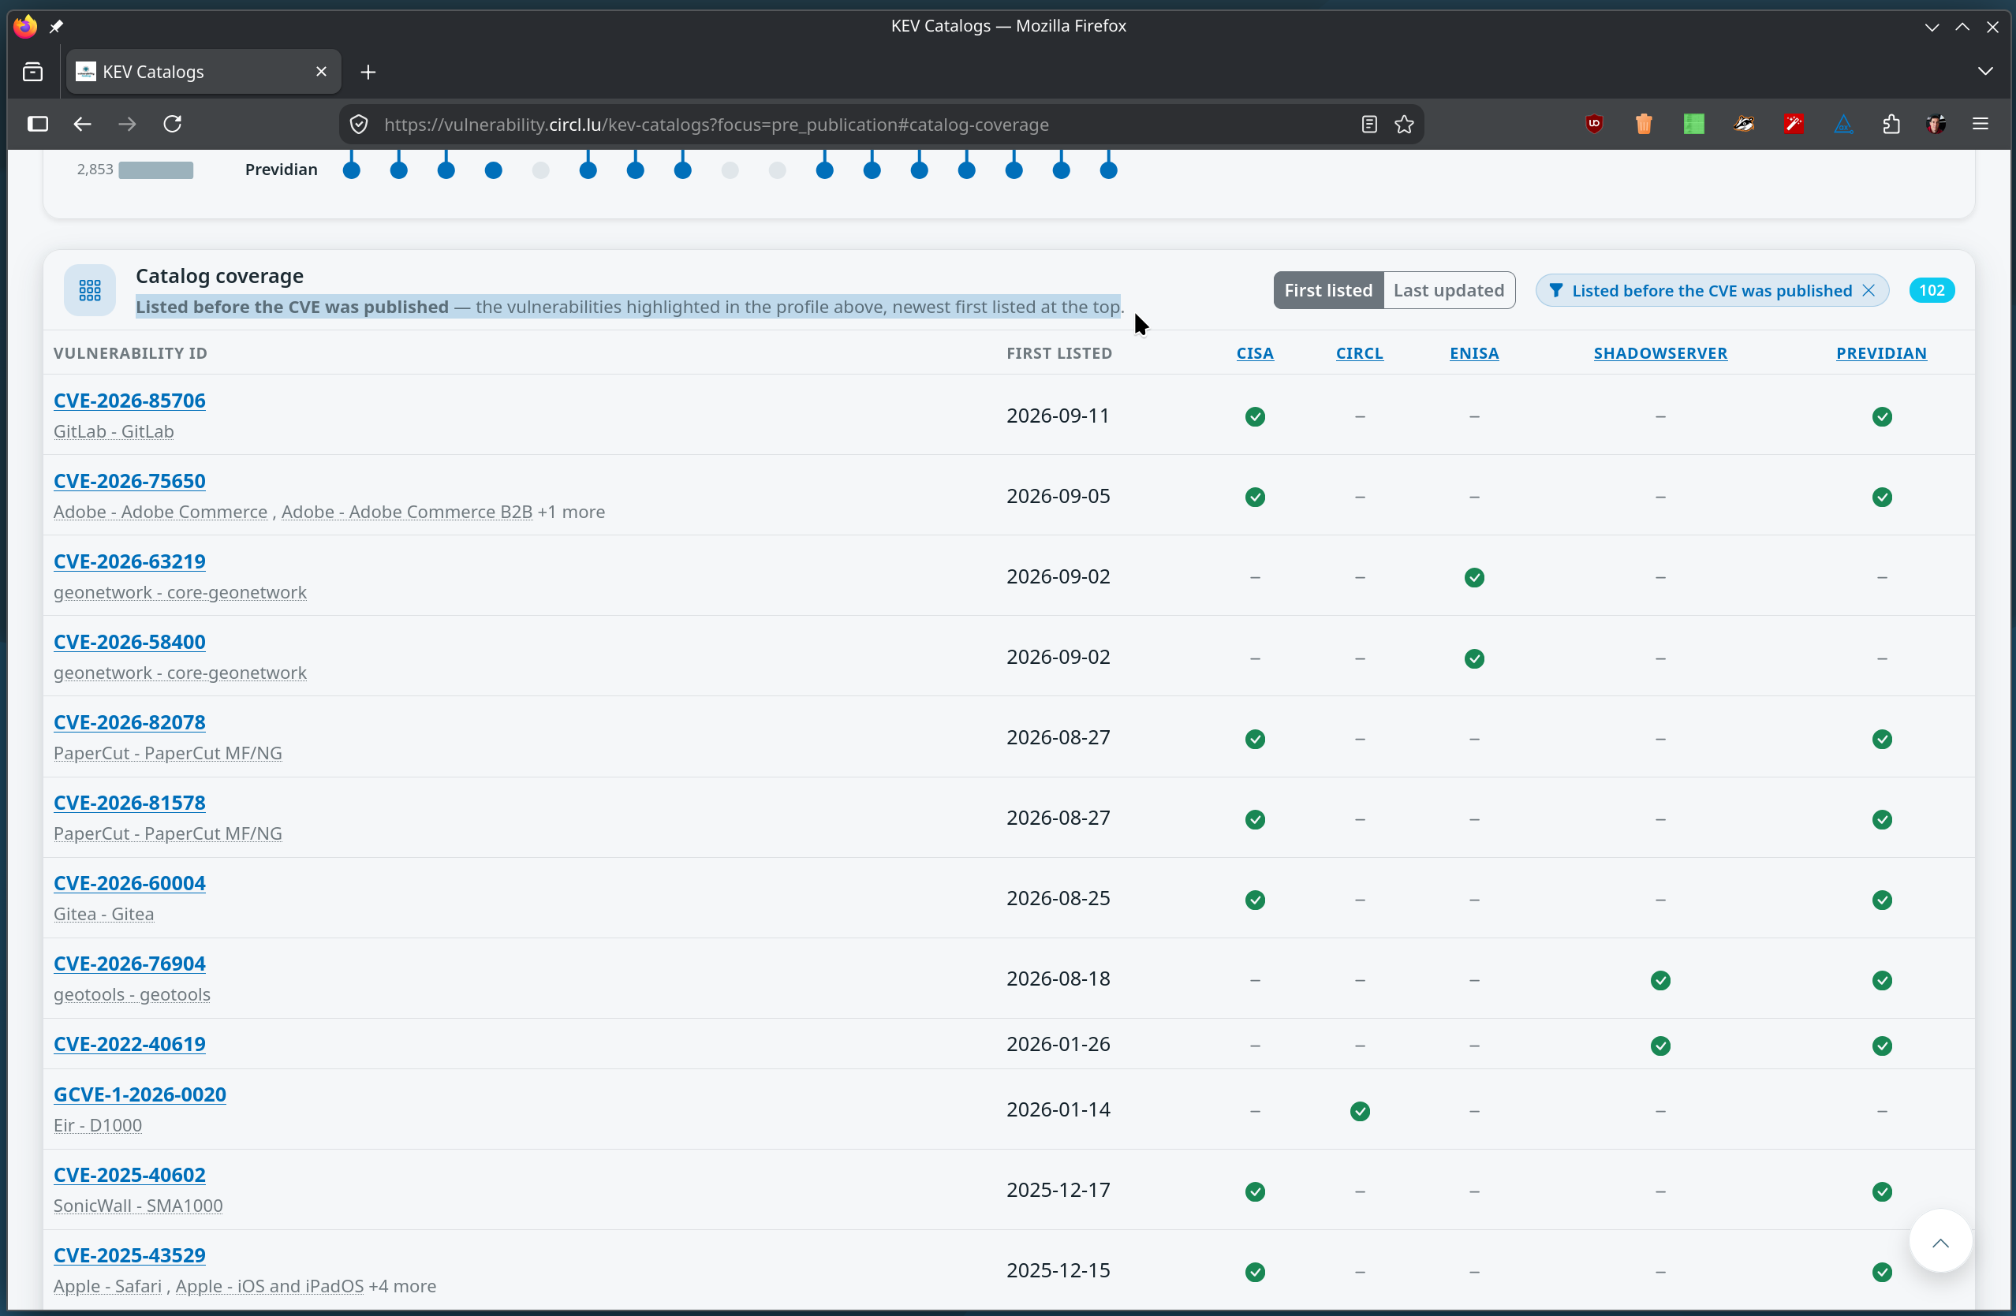
Task: Click the first Previdian timeline dot
Action: pos(352,170)
